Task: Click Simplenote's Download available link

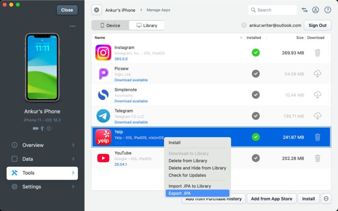Action: [131, 101]
